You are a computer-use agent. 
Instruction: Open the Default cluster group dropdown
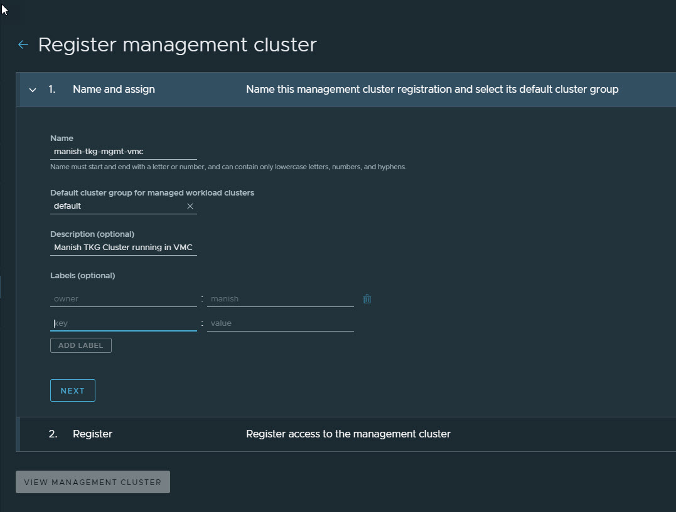point(117,206)
